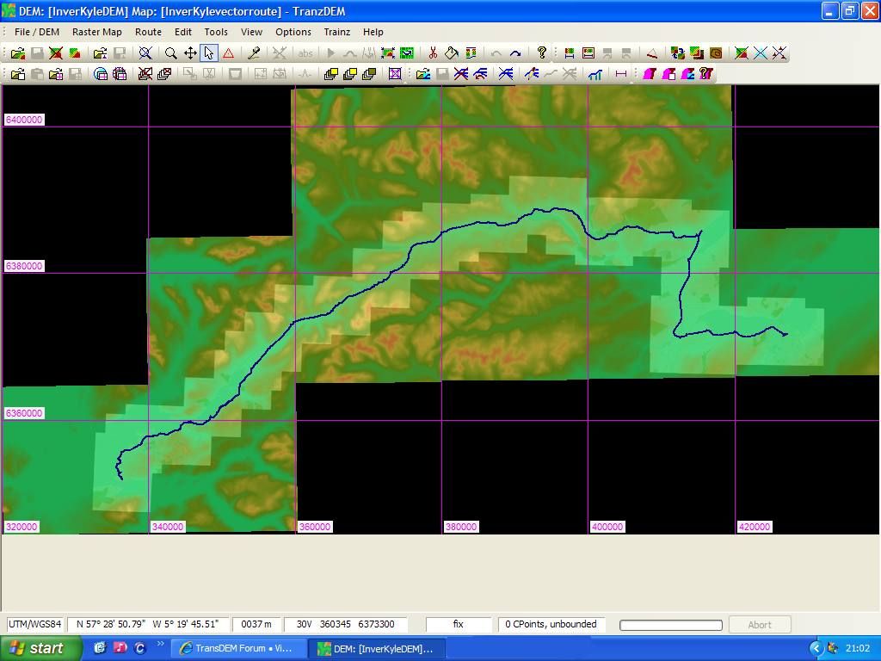881x661 pixels.
Task: Click the pin probe tool icon
Action: pos(254,53)
